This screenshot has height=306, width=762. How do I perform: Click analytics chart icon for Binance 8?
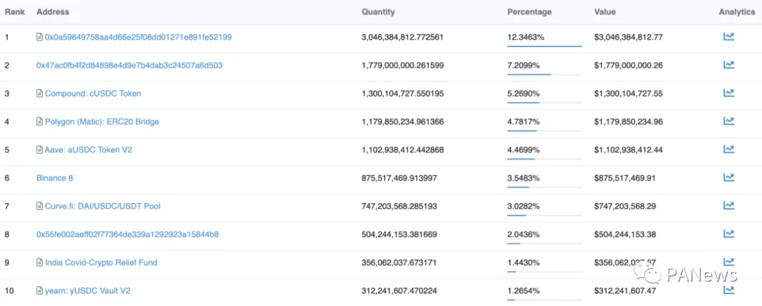[729, 178]
